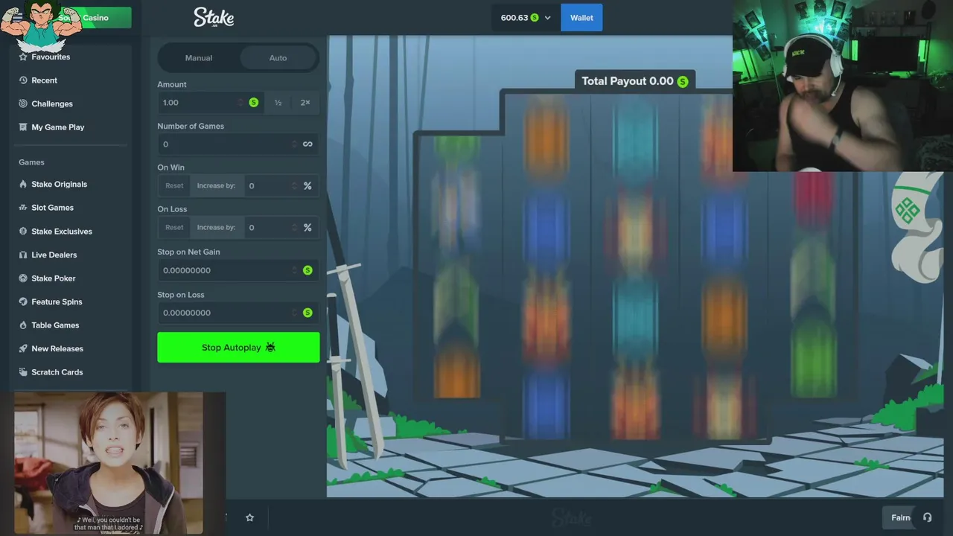
Task: Click the Wallet button
Action: coord(581,18)
